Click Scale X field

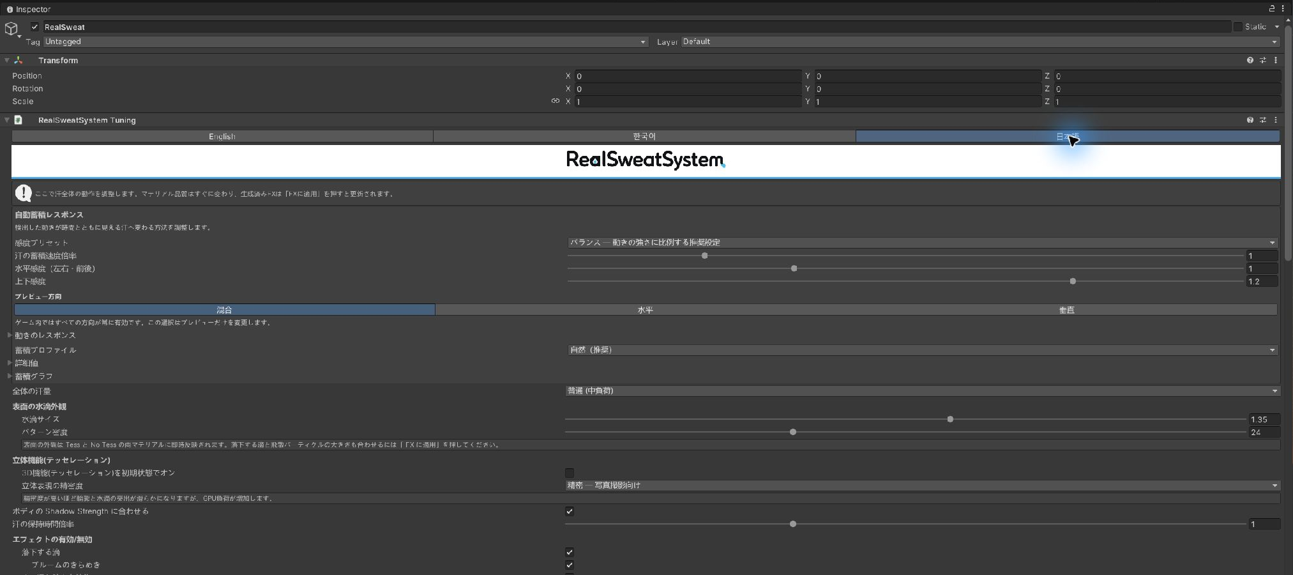click(x=688, y=102)
